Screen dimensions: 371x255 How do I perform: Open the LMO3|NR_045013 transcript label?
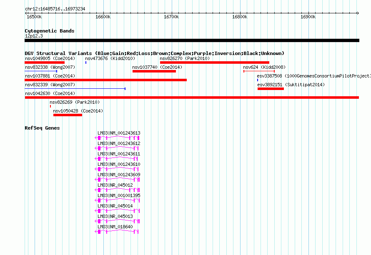tap(115, 216)
